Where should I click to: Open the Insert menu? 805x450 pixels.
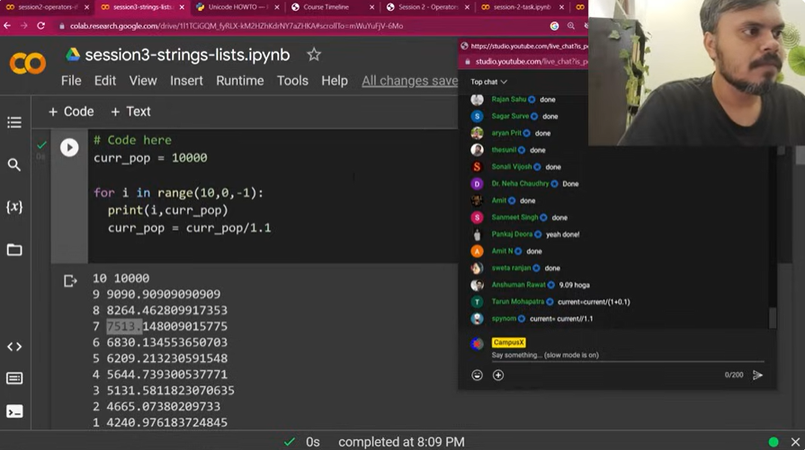tap(186, 81)
